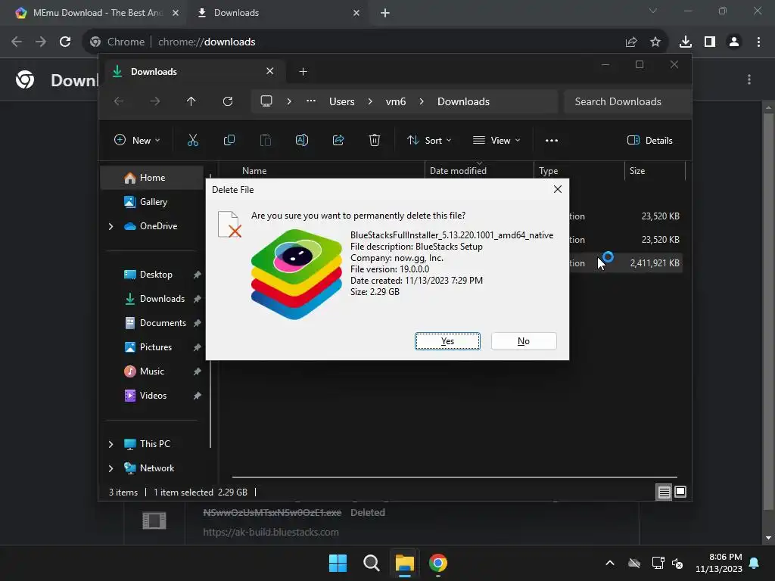
Task: Reload the Chrome page
Action: click(x=65, y=42)
